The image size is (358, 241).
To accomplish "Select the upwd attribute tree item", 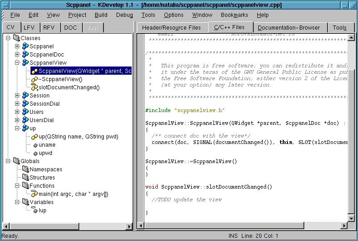I will 45,153.
